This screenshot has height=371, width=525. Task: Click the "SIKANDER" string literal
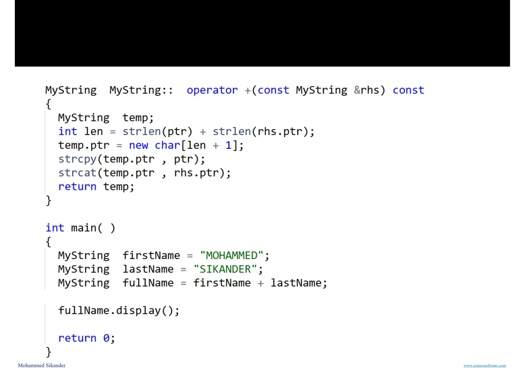(x=225, y=269)
